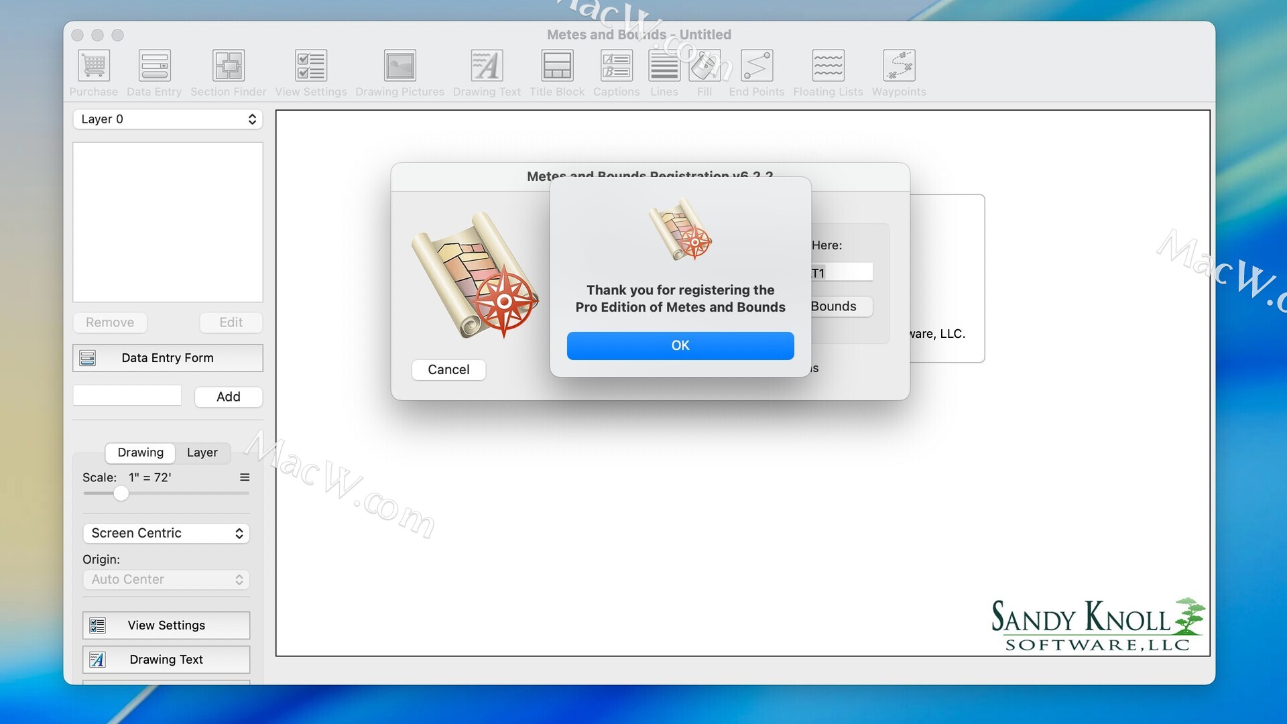This screenshot has height=724, width=1287.
Task: Open the Lines tool
Action: tap(664, 66)
